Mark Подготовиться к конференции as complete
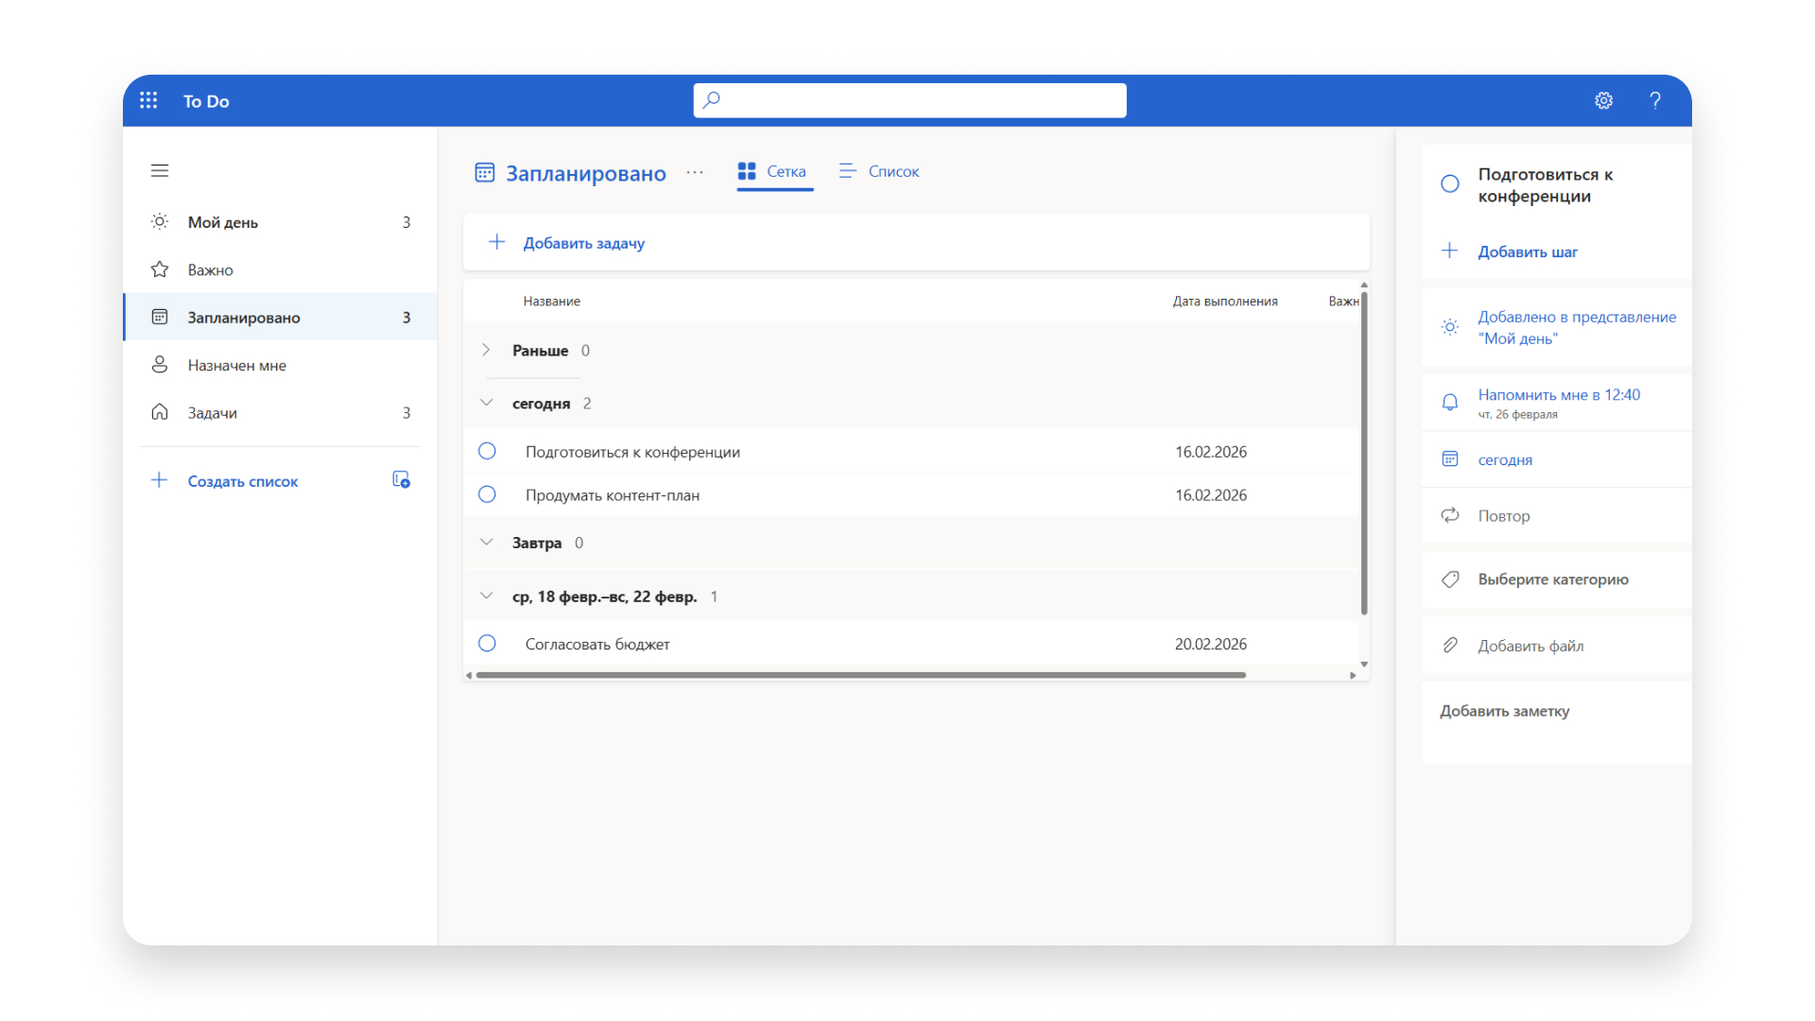 coord(487,451)
